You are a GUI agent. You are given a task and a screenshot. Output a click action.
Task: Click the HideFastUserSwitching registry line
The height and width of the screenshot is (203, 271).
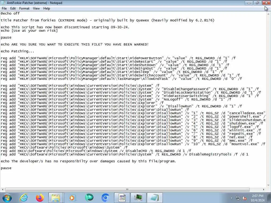click(130, 96)
